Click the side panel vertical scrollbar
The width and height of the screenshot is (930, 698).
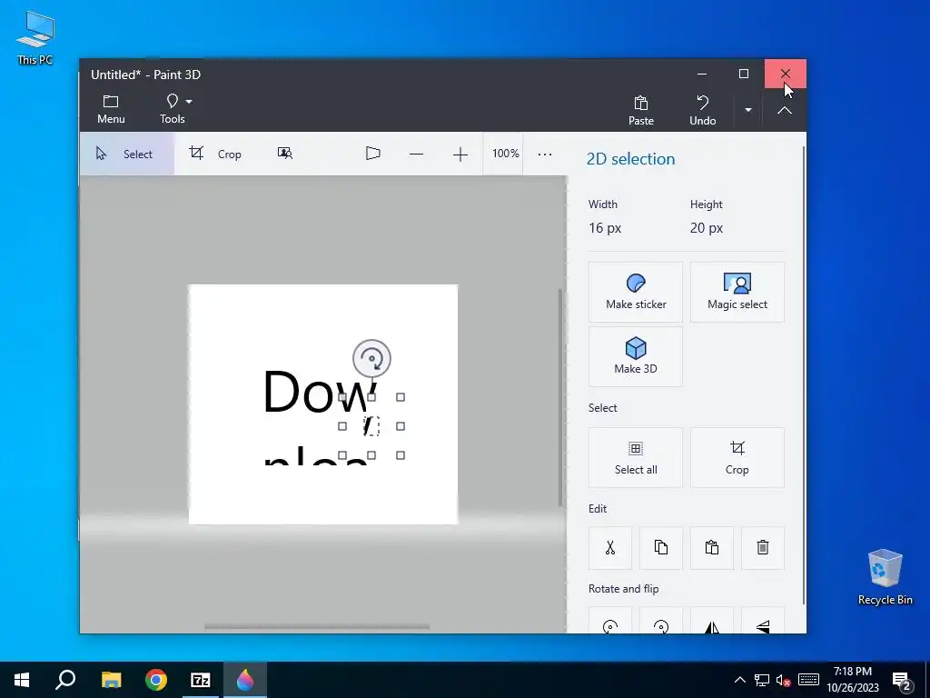[804, 375]
